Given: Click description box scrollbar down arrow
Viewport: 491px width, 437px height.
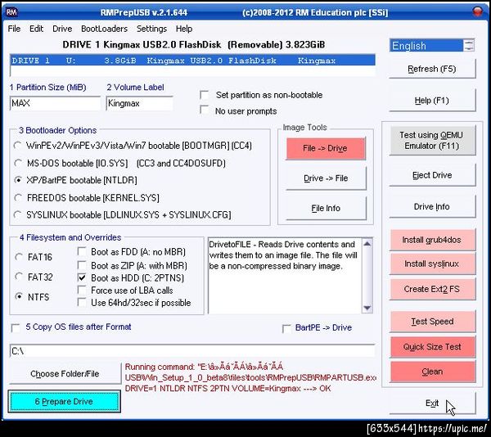Looking at the screenshot, I should [367, 308].
